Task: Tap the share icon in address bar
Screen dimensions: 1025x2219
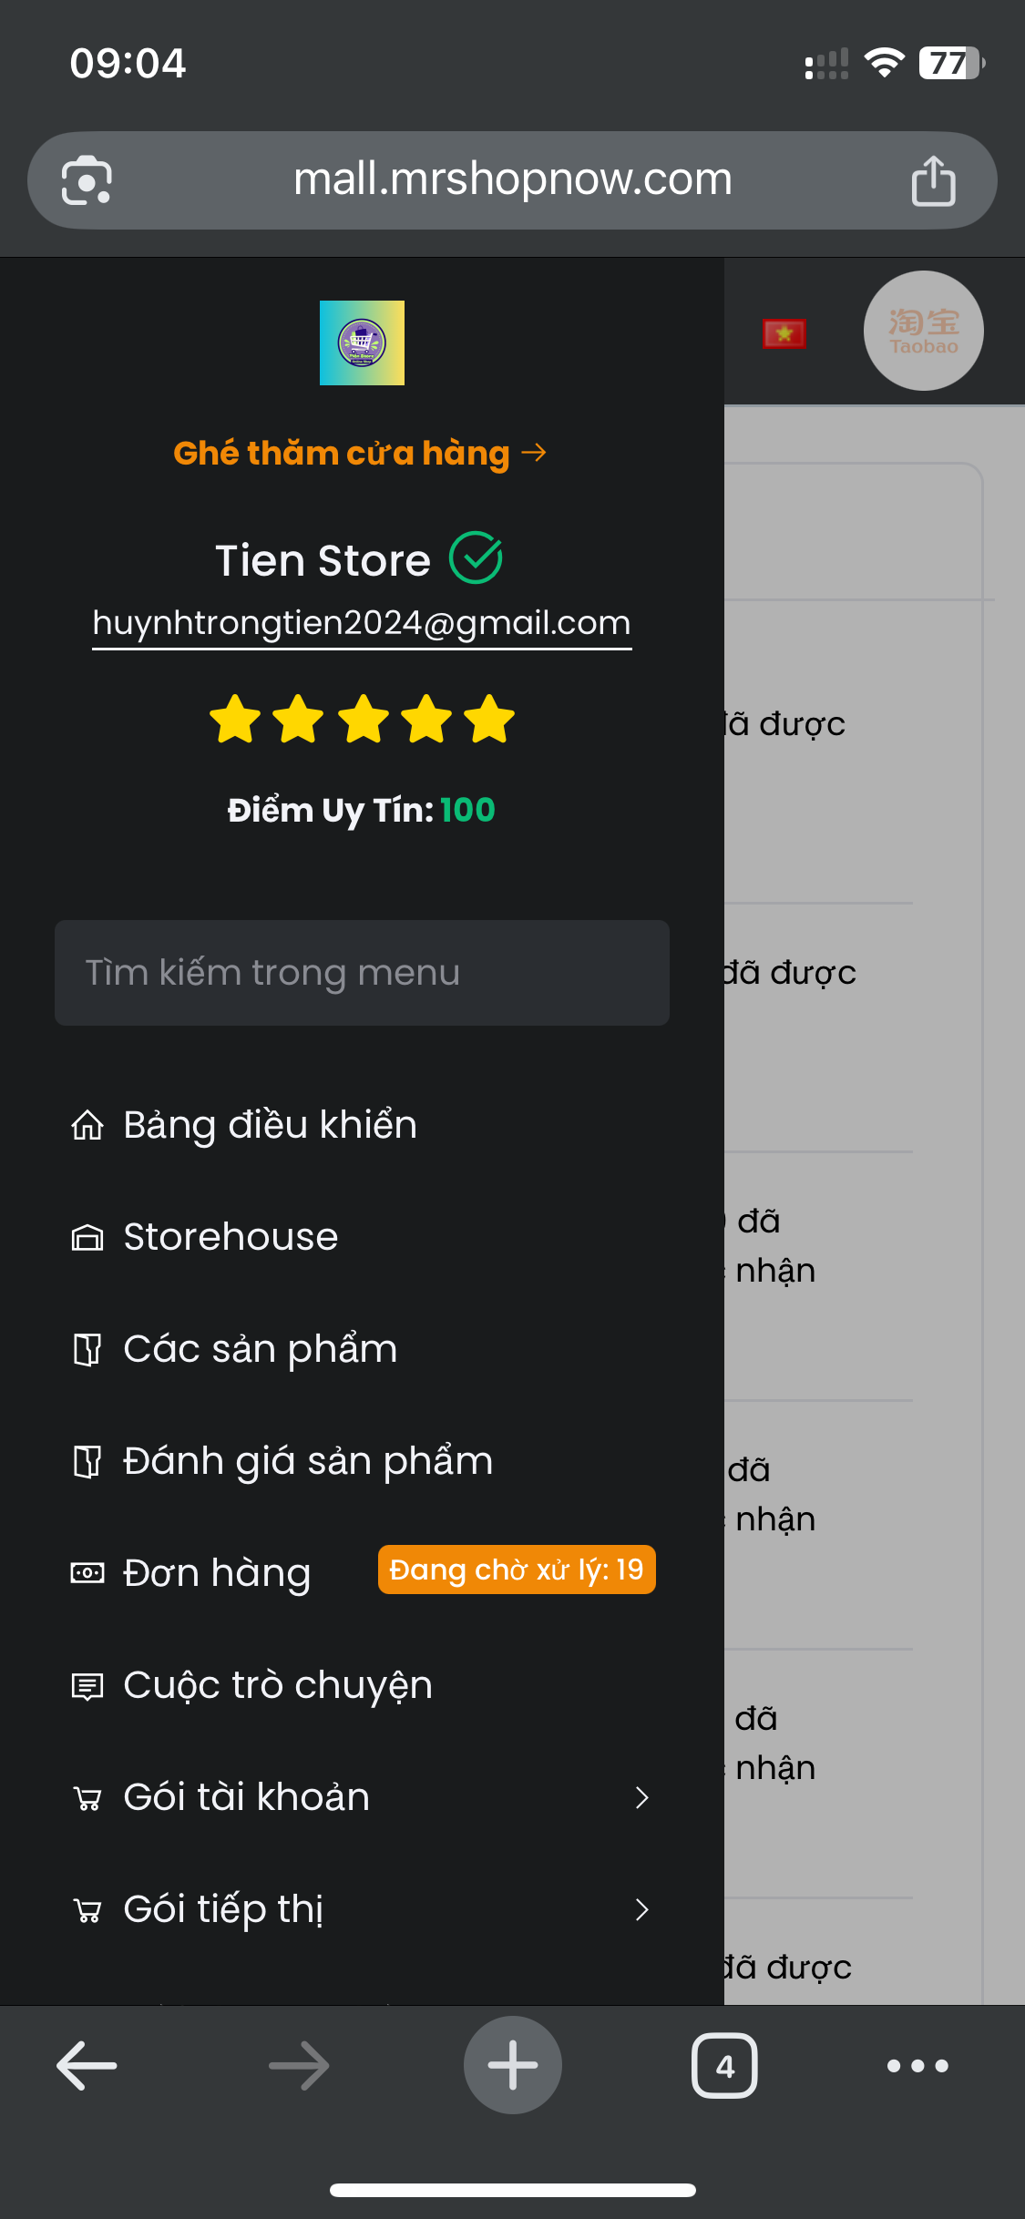Action: pos(933,180)
